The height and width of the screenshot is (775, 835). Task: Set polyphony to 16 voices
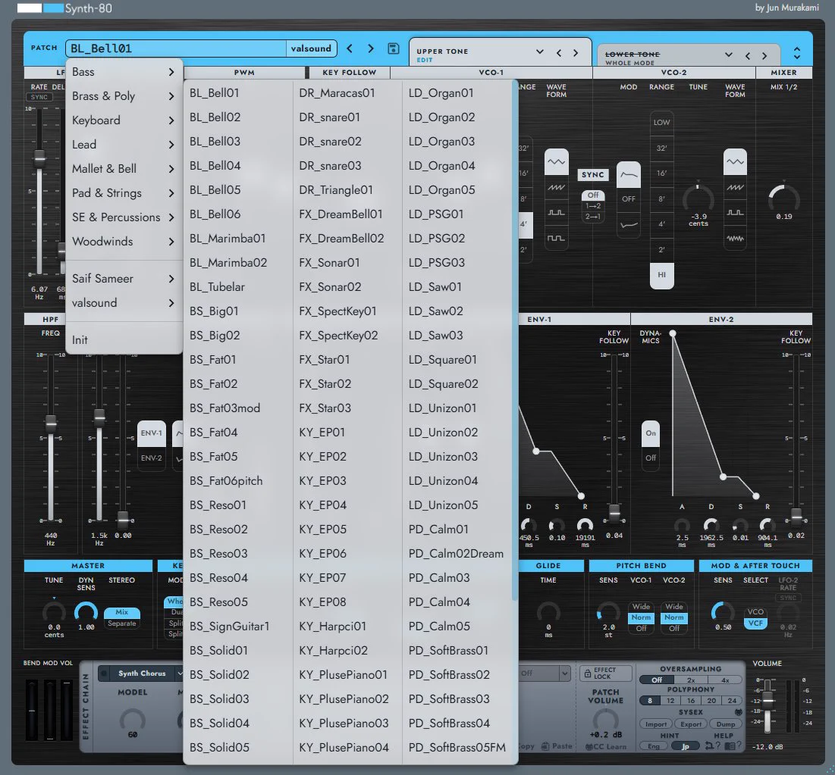(x=691, y=701)
